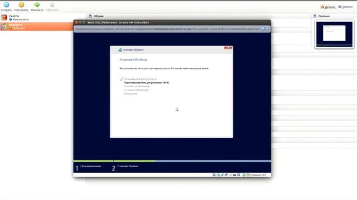Click the Установка обновлений step text
The height and width of the screenshot is (200, 357).
point(136,90)
